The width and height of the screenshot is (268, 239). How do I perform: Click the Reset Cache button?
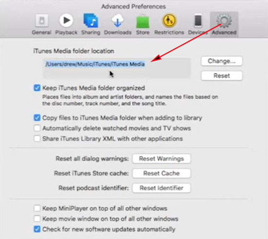pyautogui.click(x=161, y=173)
